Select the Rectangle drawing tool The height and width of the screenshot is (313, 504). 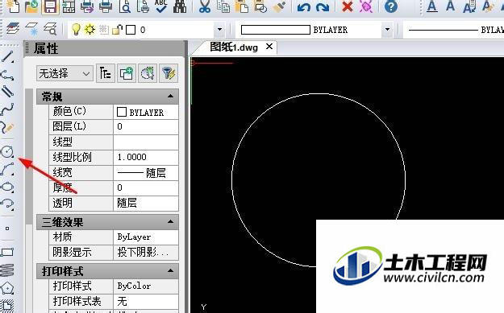[7, 252]
